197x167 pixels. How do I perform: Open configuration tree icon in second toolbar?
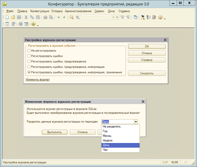[x=7, y=24]
